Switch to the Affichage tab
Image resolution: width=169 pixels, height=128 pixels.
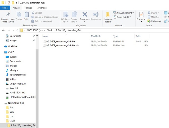[x=42, y=8]
